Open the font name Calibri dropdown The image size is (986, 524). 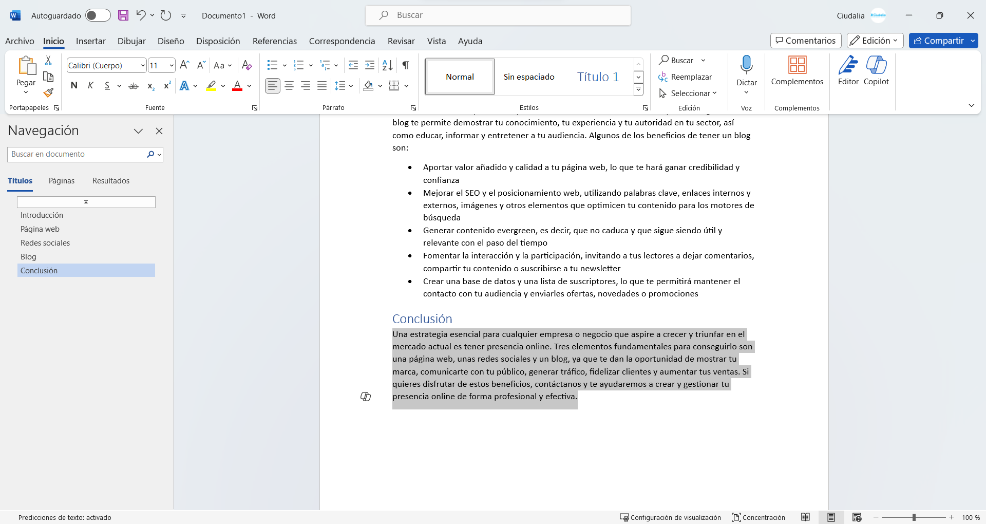click(143, 66)
